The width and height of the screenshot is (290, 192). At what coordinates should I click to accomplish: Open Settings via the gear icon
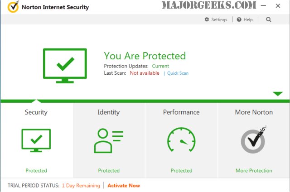(x=207, y=20)
